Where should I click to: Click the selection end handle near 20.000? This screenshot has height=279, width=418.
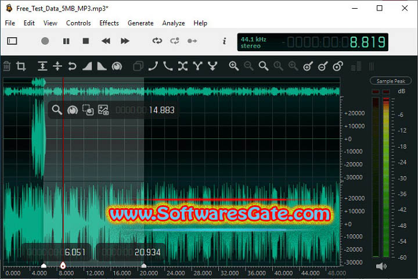[x=144, y=266]
